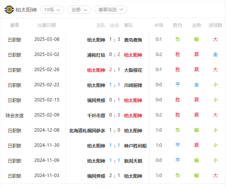Open 北海道札幌冈萨多 team link
Image resolution: width=226 pixels, height=188 pixels.
[87, 131]
